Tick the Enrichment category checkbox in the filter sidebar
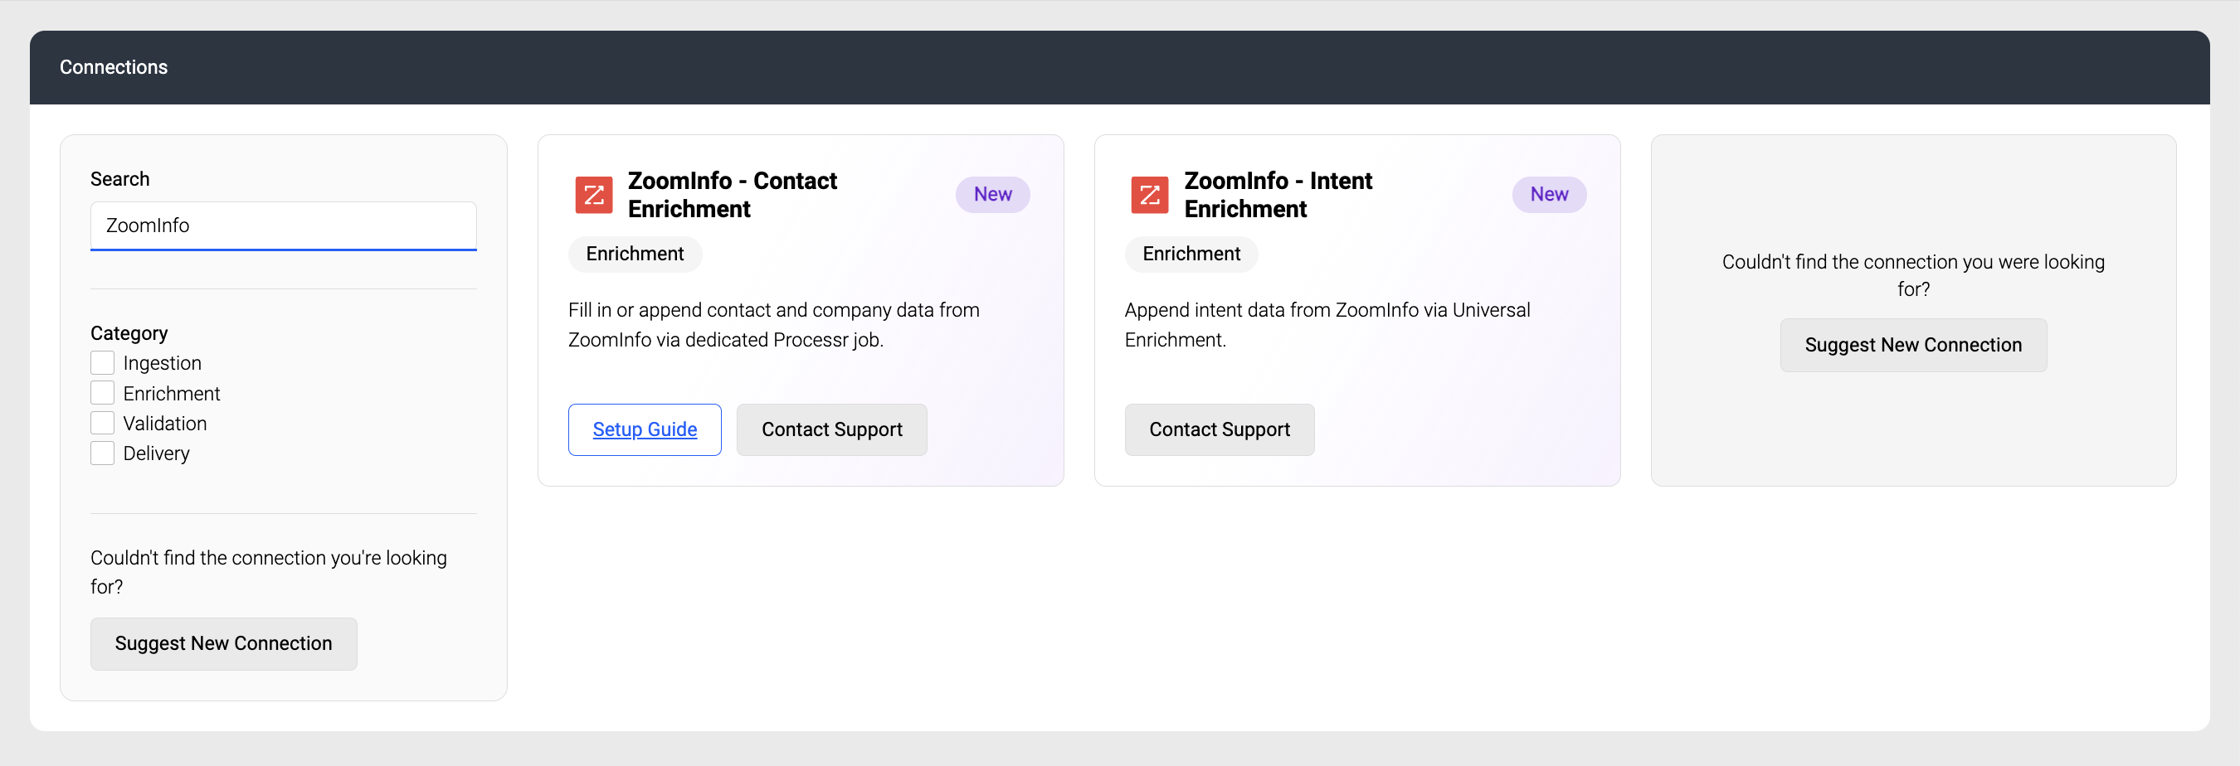Image resolution: width=2240 pixels, height=766 pixels. 103,394
